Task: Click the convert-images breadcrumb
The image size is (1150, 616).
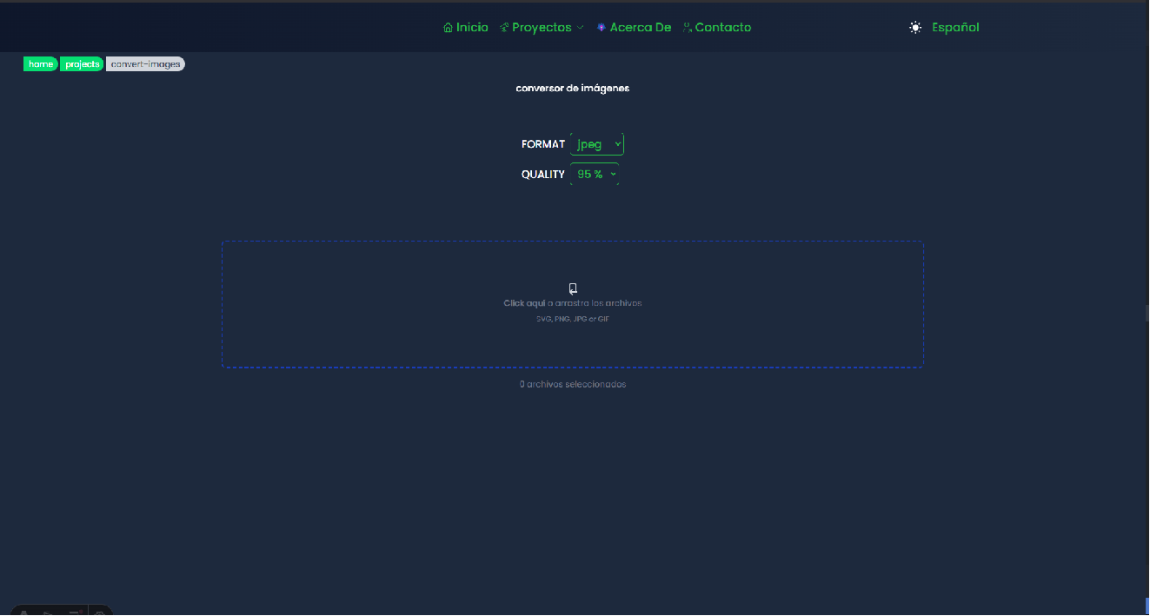Action: point(145,64)
